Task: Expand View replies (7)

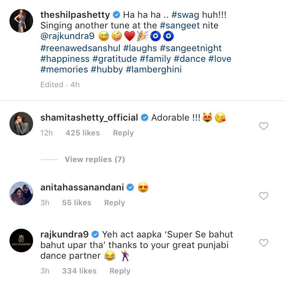Action: pyautogui.click(x=95, y=159)
